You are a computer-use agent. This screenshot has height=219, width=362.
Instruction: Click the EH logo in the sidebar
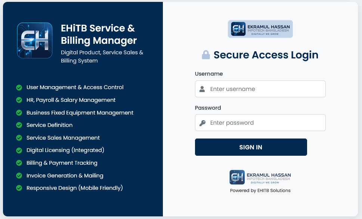(34, 40)
